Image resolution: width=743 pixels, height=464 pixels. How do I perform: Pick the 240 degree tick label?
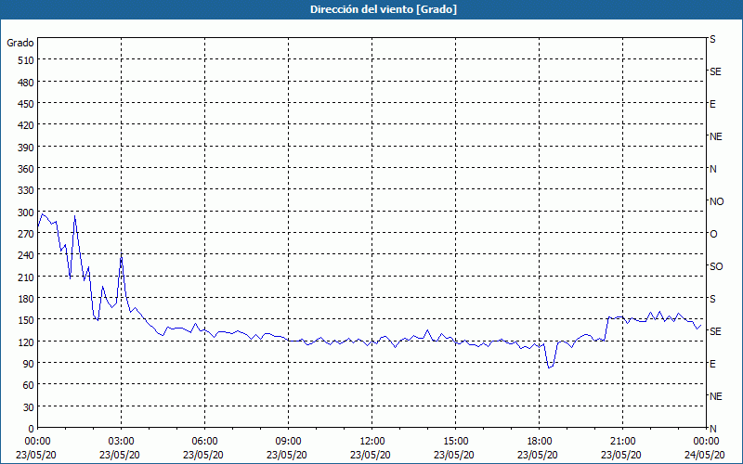click(26, 256)
